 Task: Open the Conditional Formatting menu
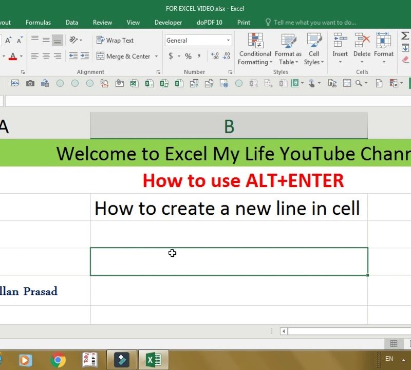pyautogui.click(x=255, y=49)
